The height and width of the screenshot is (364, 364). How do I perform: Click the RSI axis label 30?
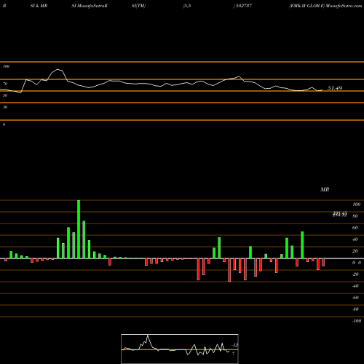point(5,107)
